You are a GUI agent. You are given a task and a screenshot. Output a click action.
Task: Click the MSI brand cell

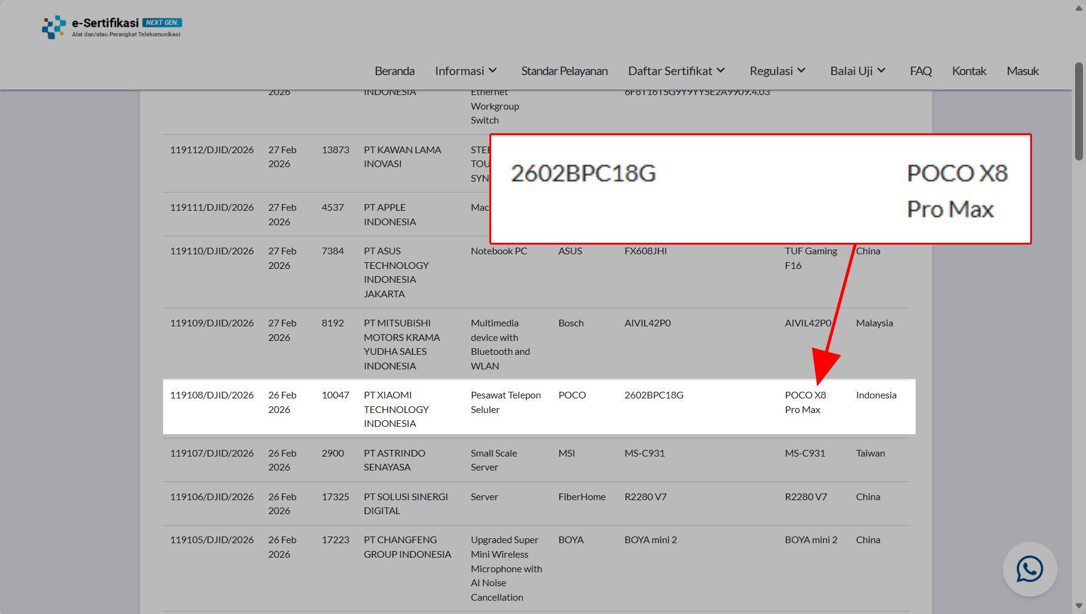[x=567, y=453]
